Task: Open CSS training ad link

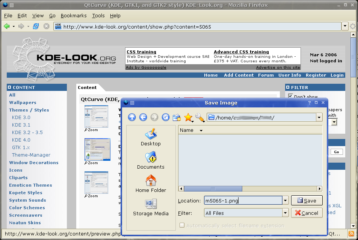Action: click(x=141, y=52)
